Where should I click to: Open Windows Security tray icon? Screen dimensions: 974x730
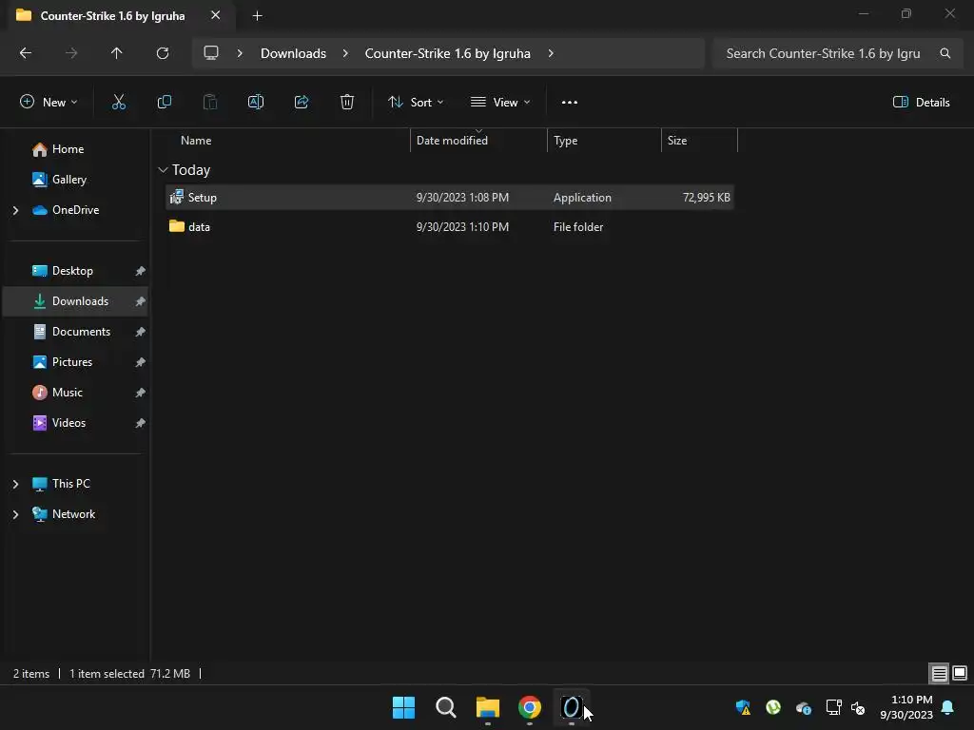[x=743, y=707]
